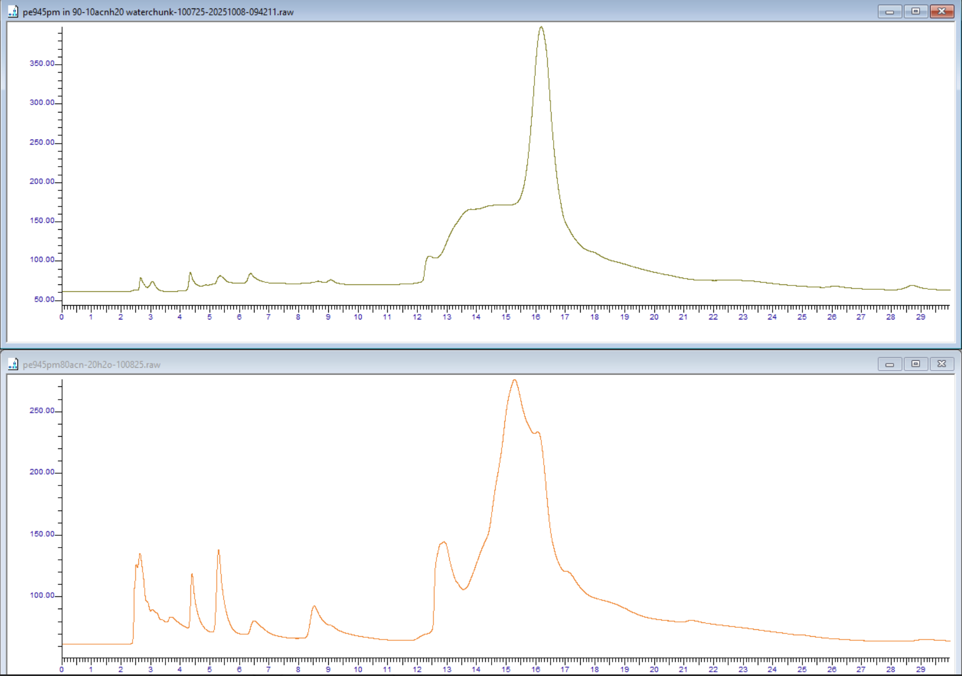The height and width of the screenshot is (676, 962).
Task: Click the minimize icon of the top chromatogram window
Action: click(x=889, y=11)
